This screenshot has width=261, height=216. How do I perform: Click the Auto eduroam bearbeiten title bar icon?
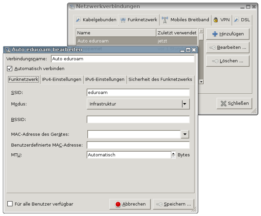click(7, 50)
